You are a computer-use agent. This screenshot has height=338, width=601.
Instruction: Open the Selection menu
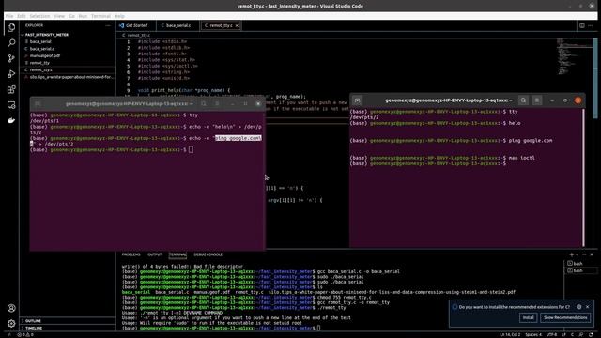pos(39,16)
